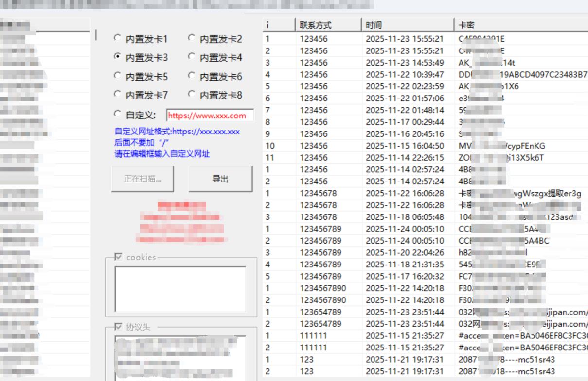Select the 内置发卡1 radio option
Screen dimensions: 588x381
click(117, 38)
